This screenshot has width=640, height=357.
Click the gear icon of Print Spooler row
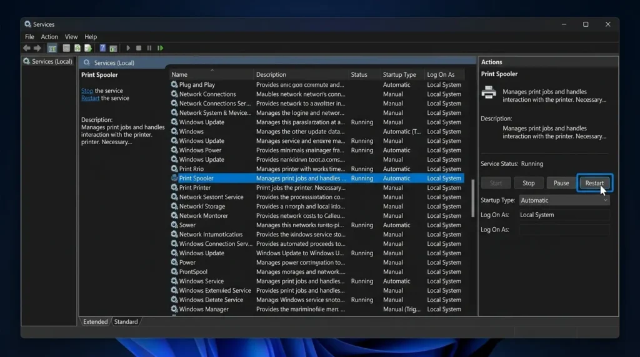[174, 178]
